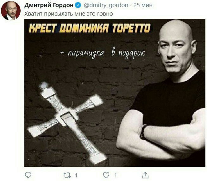Image resolution: width=207 pixels, height=181 pixels.
Task: Click the like count beside the heart
Action: [116, 175]
